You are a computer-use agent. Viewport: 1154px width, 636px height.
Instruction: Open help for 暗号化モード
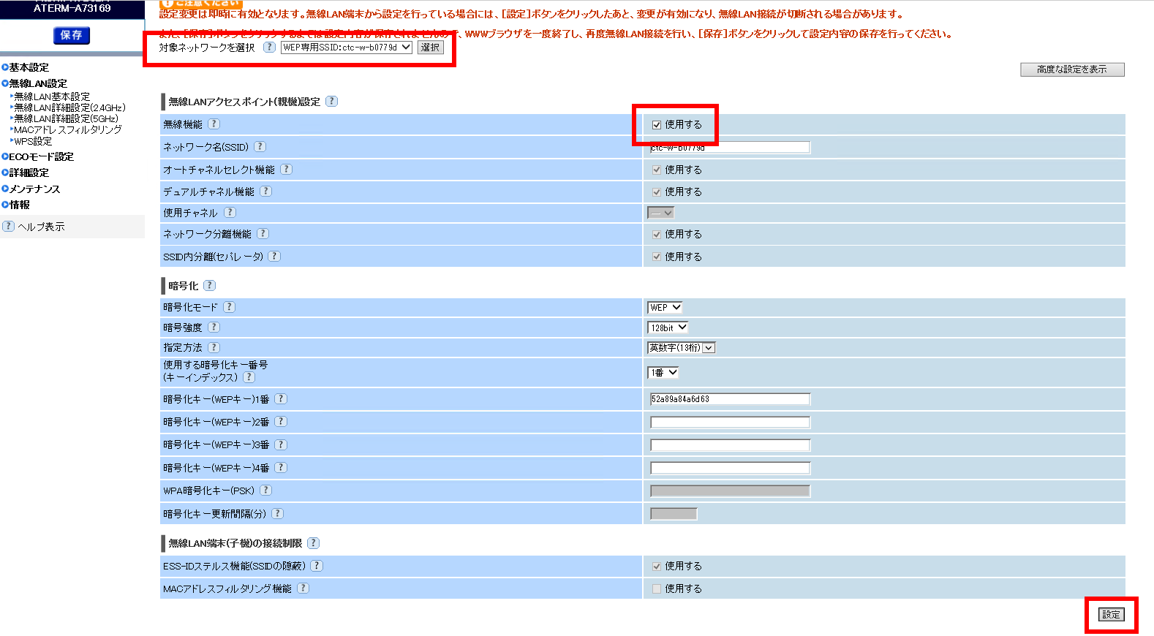coord(229,307)
